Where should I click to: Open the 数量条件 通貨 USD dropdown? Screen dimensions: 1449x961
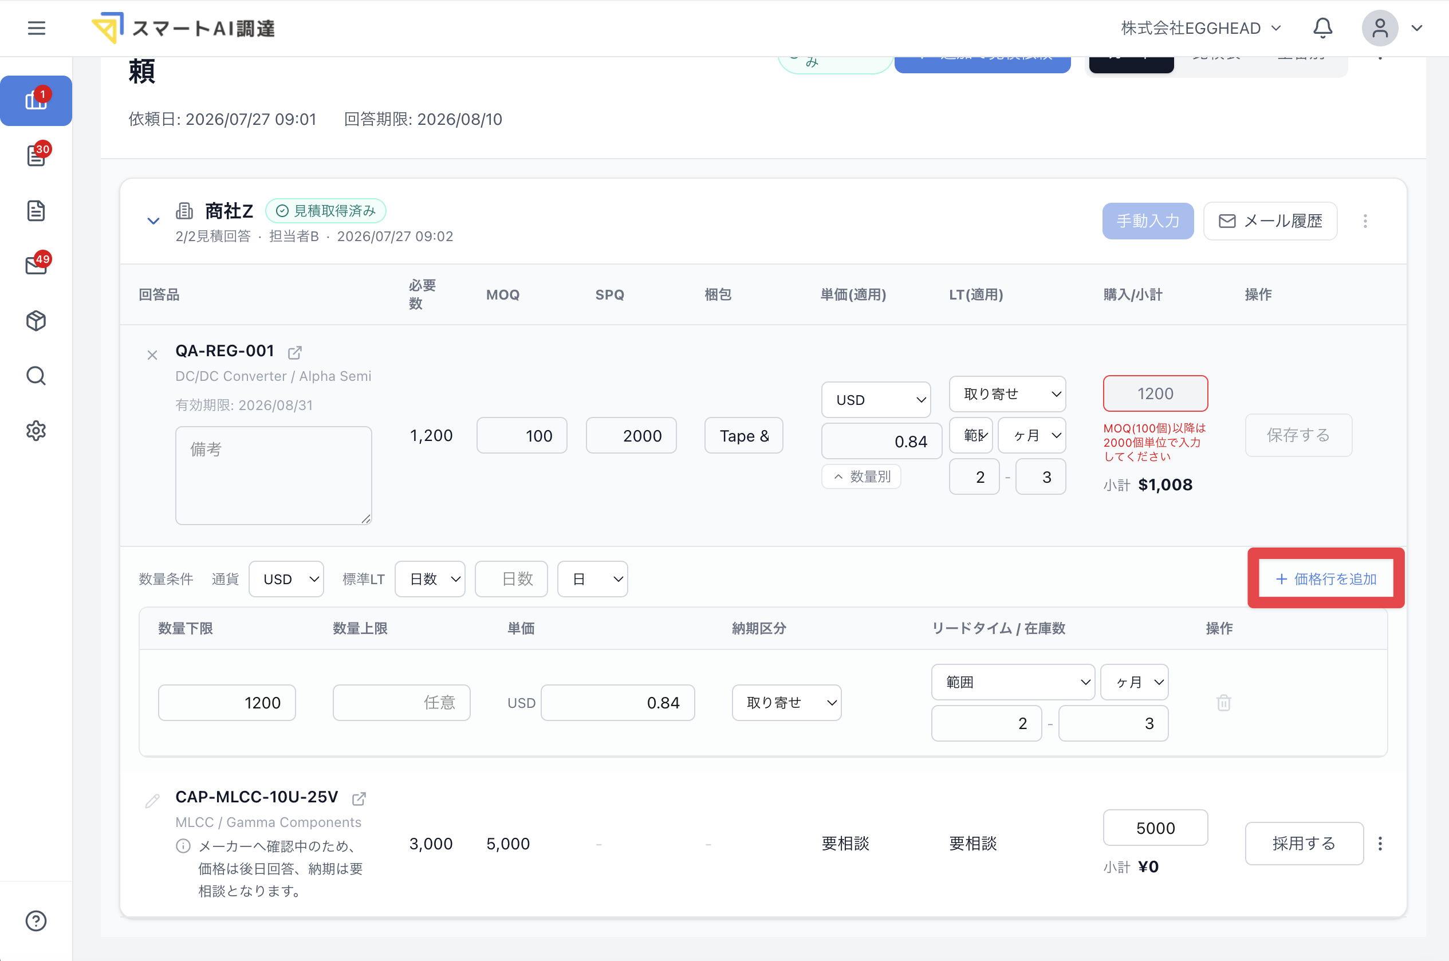click(x=286, y=579)
